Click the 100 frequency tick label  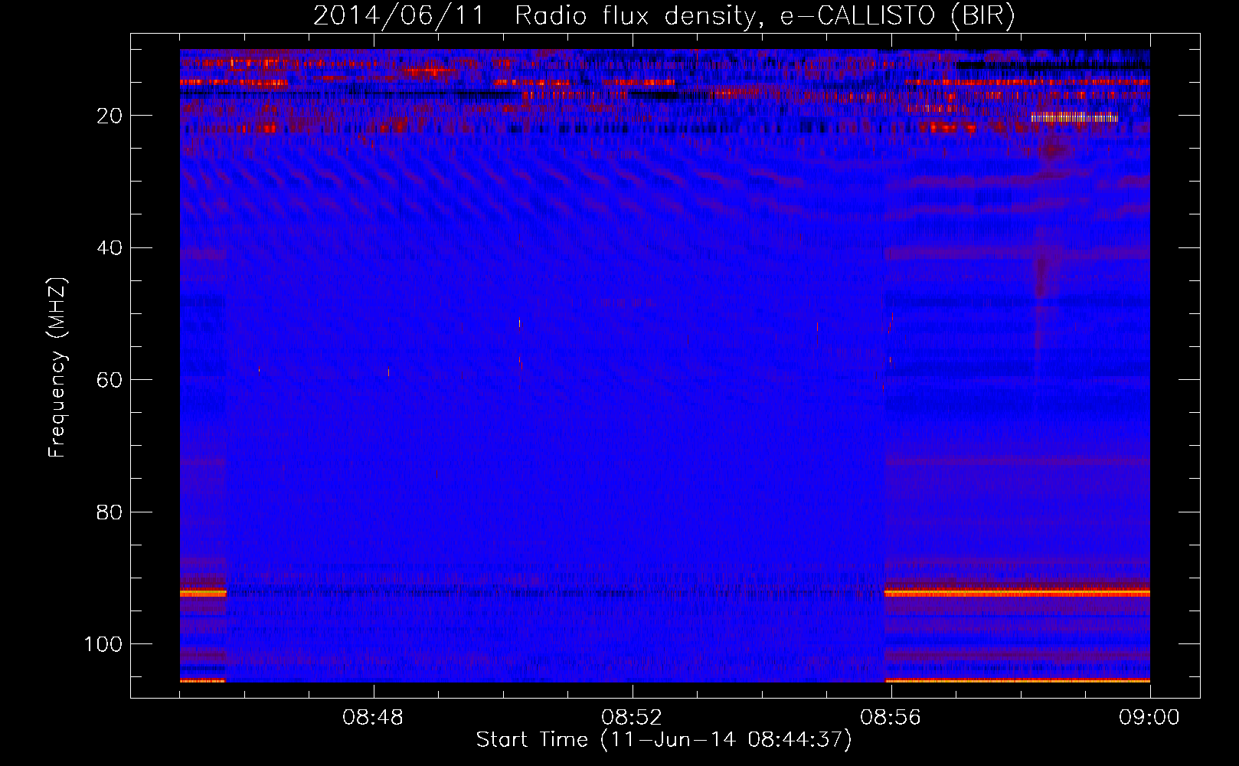tap(103, 644)
